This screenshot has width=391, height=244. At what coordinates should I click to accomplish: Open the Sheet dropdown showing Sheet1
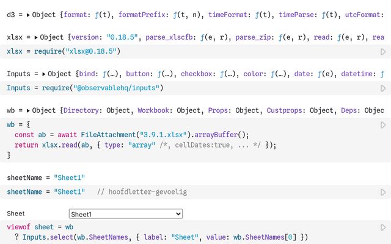click(x=125, y=214)
